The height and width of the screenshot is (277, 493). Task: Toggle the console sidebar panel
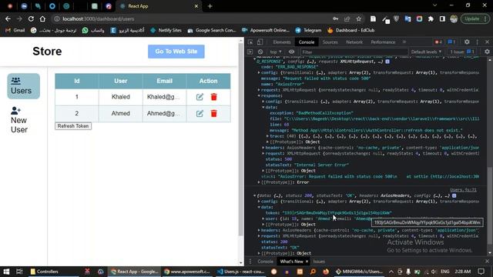(x=250, y=52)
